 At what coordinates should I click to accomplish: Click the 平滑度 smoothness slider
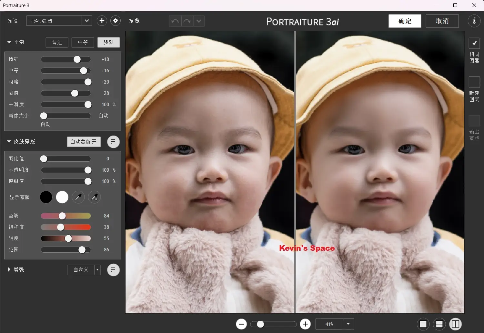point(66,105)
